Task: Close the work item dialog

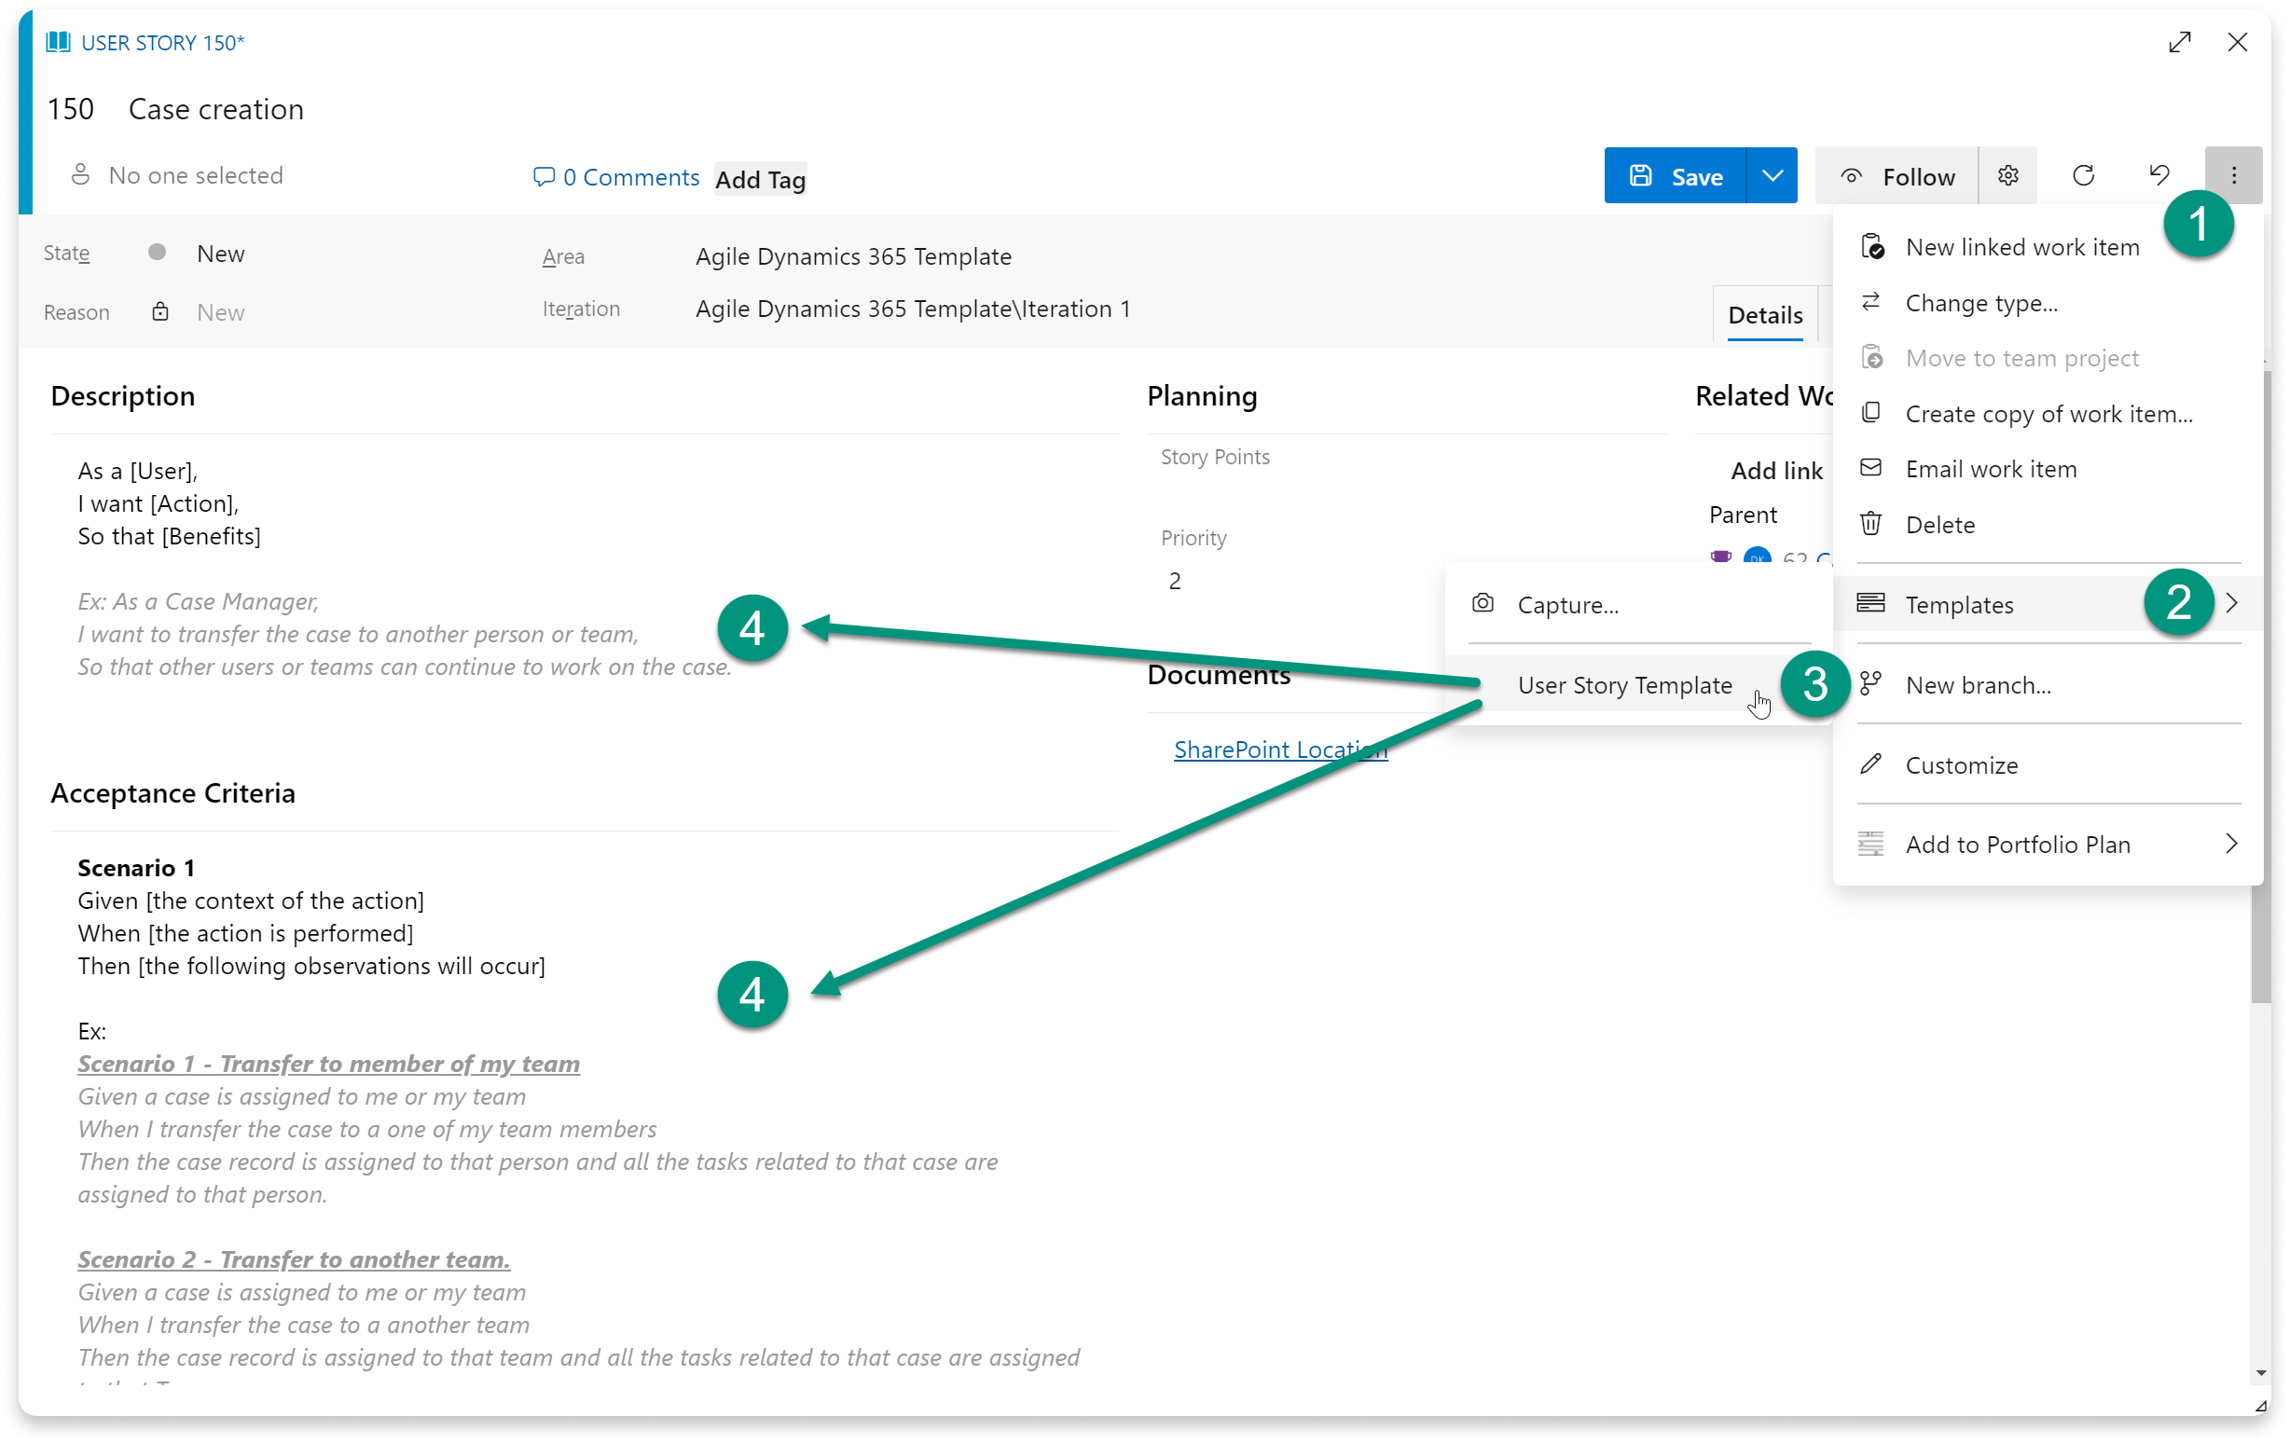Action: pos(2237,42)
